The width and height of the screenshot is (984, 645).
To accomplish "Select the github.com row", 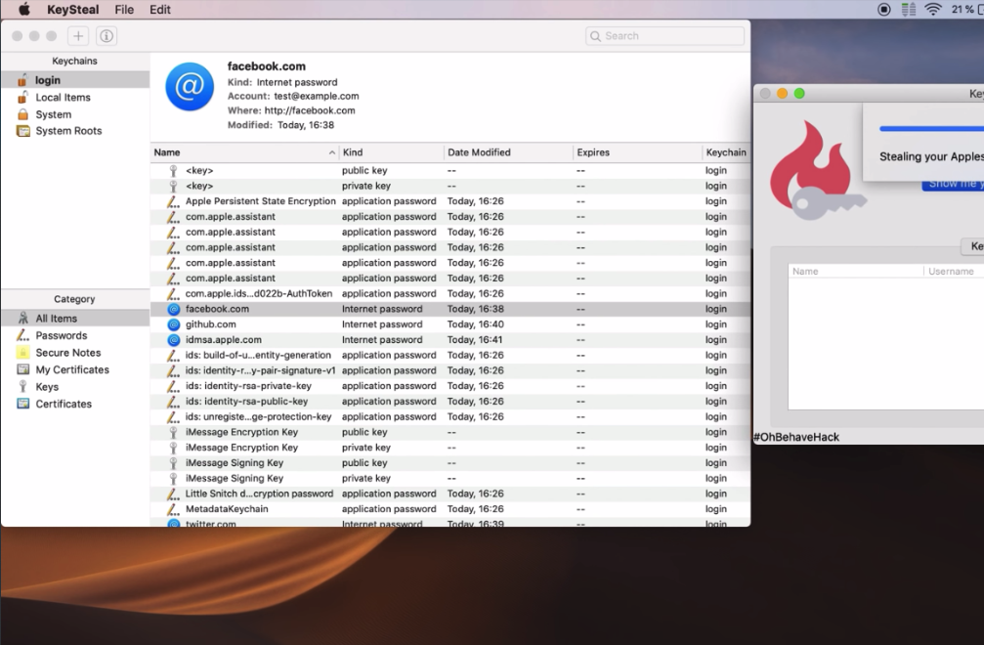I will coord(449,324).
